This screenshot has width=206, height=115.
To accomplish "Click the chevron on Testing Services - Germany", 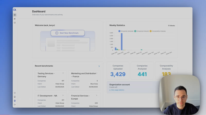I will coord(63,73).
